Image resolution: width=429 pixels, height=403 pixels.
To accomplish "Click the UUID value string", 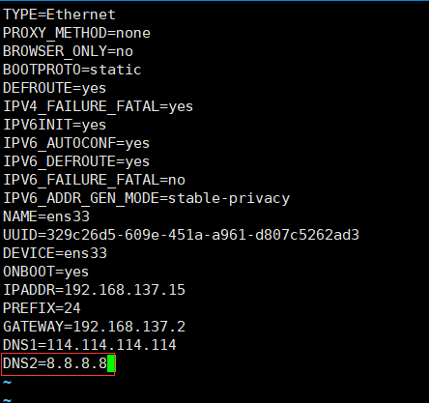I will [203, 235].
